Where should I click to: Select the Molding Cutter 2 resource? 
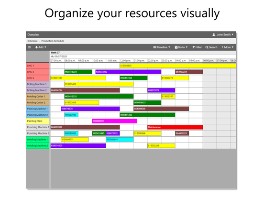38,102
